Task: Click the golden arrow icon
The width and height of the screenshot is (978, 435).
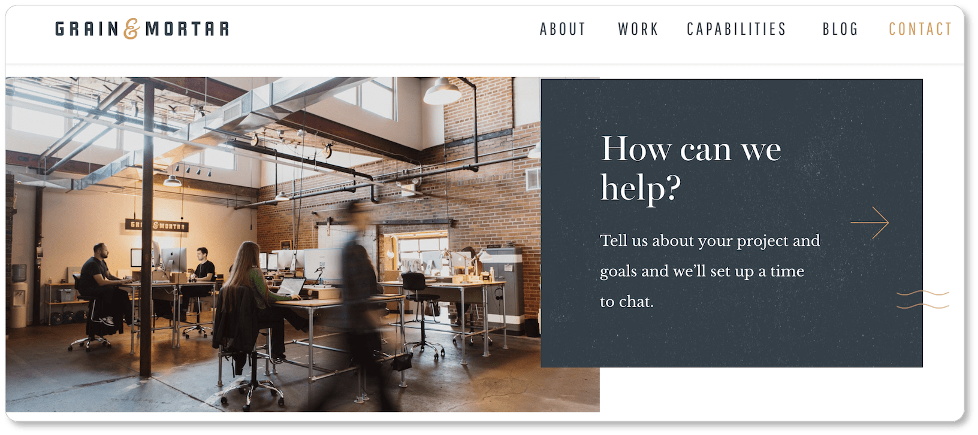Action: 870,223
